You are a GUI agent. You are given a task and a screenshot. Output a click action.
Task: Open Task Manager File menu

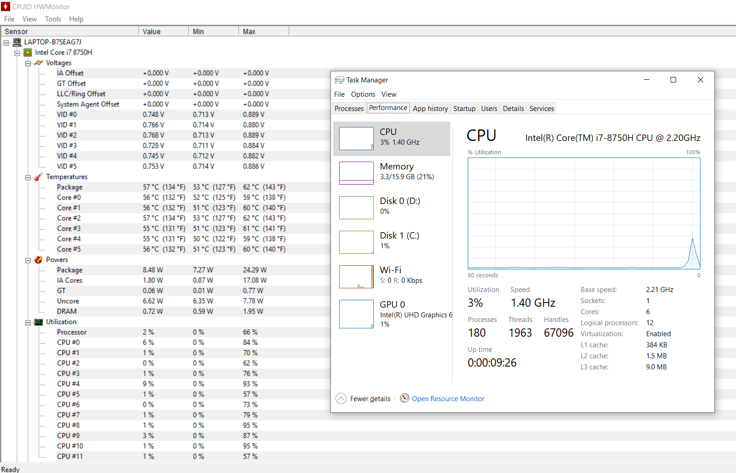click(x=339, y=94)
